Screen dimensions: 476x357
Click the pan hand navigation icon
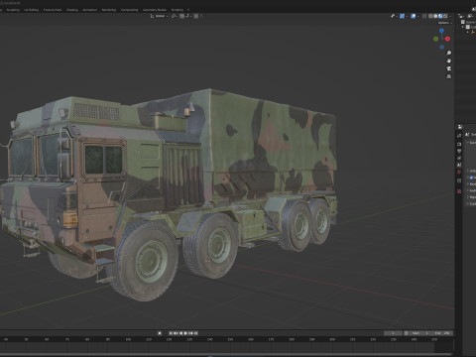coord(449,60)
